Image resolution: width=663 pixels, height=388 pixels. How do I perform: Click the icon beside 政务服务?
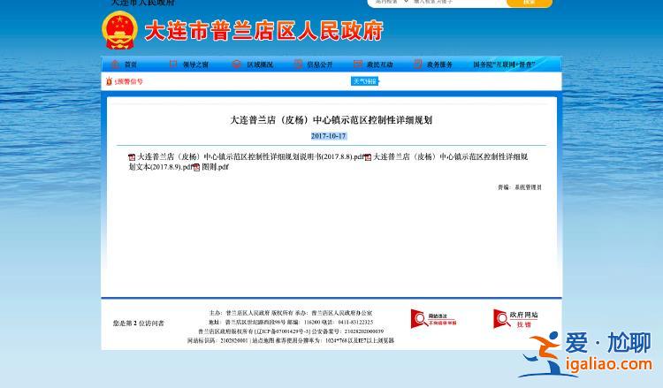pos(417,65)
